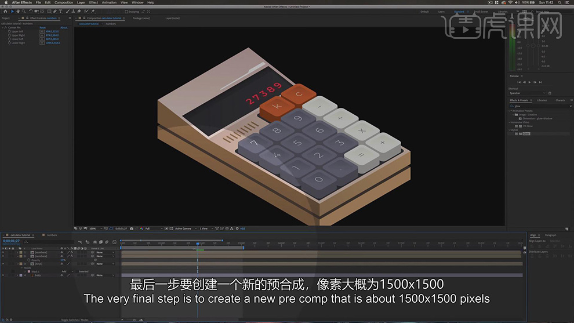Switch to the numbers timeline tab
Image resolution: width=574 pixels, height=323 pixels.
(52, 235)
